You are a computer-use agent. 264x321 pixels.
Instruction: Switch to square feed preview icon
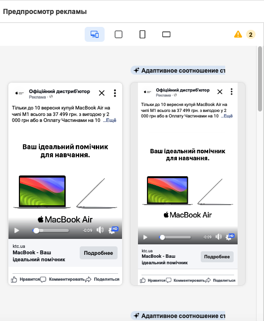119,34
